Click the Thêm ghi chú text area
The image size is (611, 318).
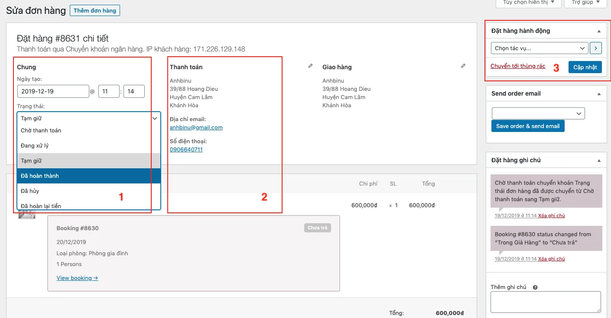click(x=546, y=302)
